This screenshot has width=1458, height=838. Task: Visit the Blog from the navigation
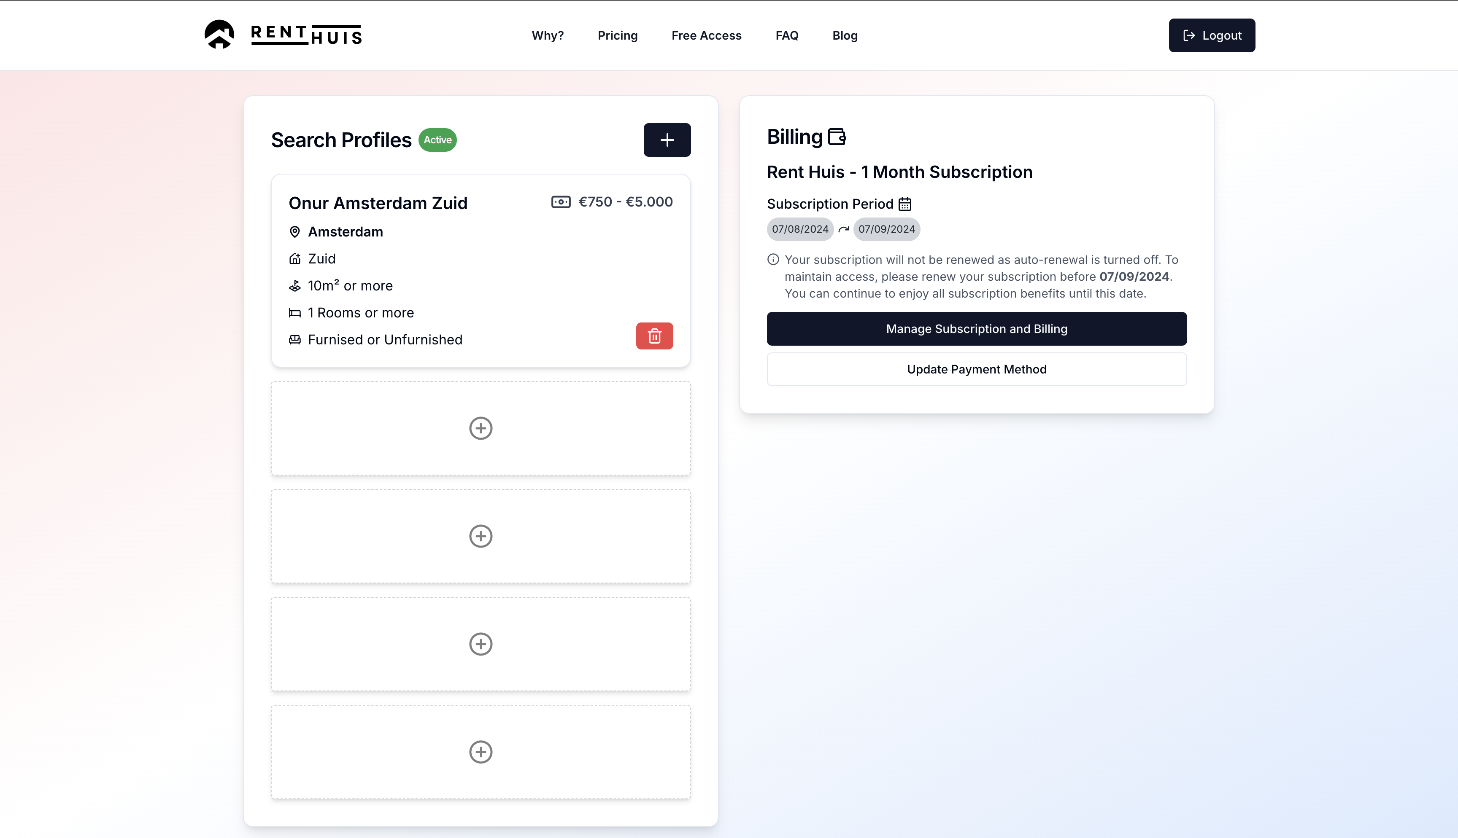[845, 36]
